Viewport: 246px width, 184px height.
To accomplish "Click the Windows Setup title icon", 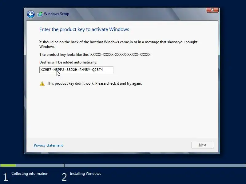I will [40, 14].
